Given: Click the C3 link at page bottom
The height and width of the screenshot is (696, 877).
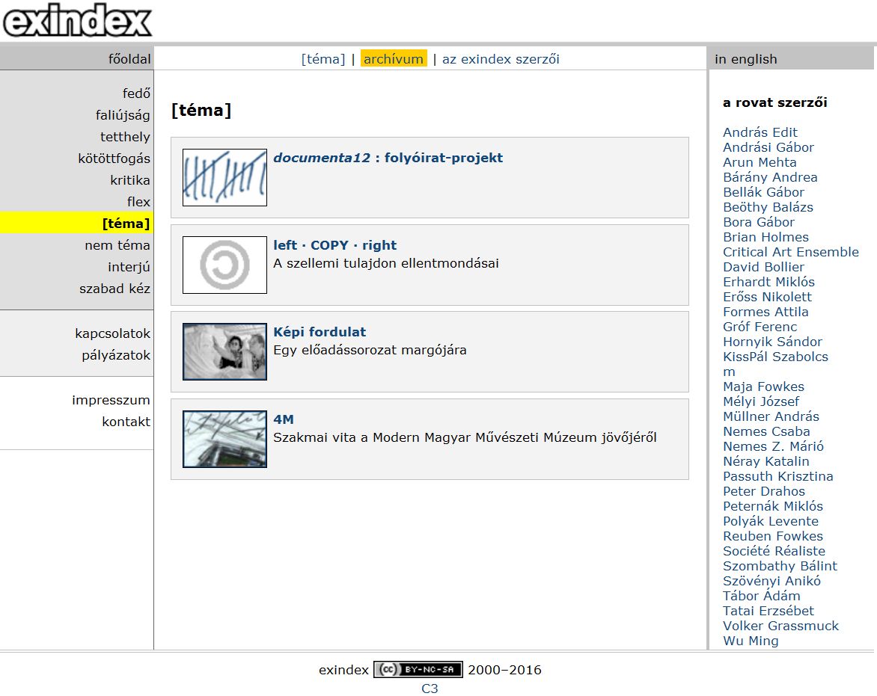Looking at the screenshot, I should coord(429,689).
